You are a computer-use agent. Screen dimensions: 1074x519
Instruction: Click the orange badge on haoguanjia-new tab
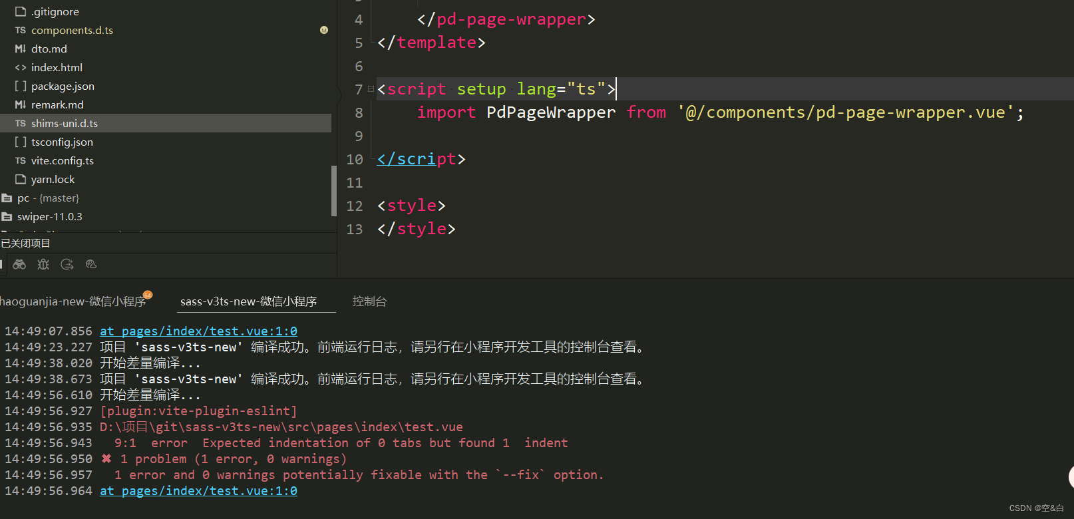click(x=148, y=294)
